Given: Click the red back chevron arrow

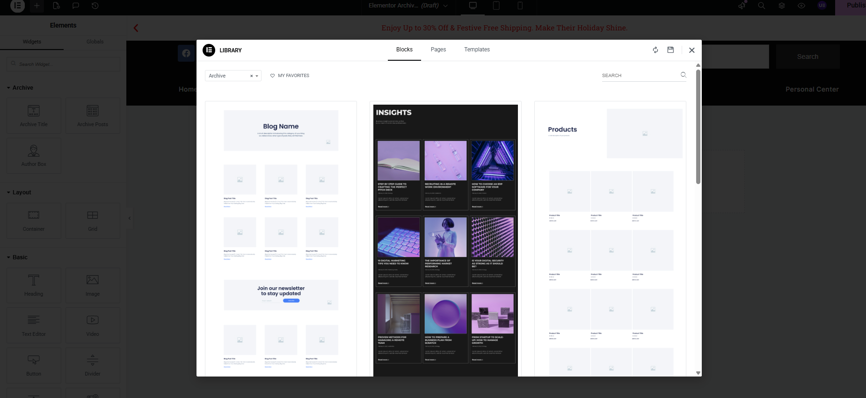Looking at the screenshot, I should [136, 28].
